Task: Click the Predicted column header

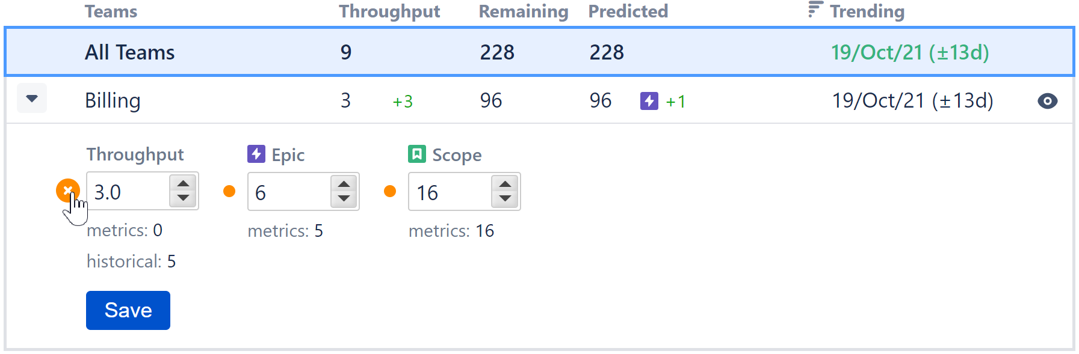Action: pyautogui.click(x=628, y=11)
